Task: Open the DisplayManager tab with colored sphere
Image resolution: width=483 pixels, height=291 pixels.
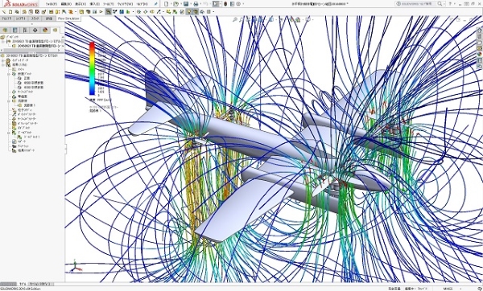Action: pyautogui.click(x=45, y=31)
